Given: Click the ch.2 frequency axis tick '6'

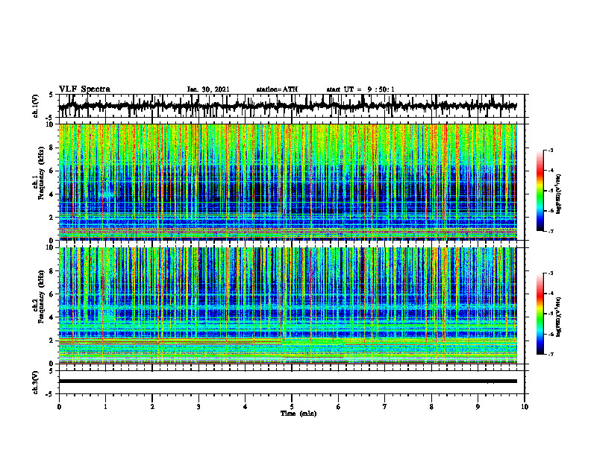Looking at the screenshot, I should pos(52,294).
